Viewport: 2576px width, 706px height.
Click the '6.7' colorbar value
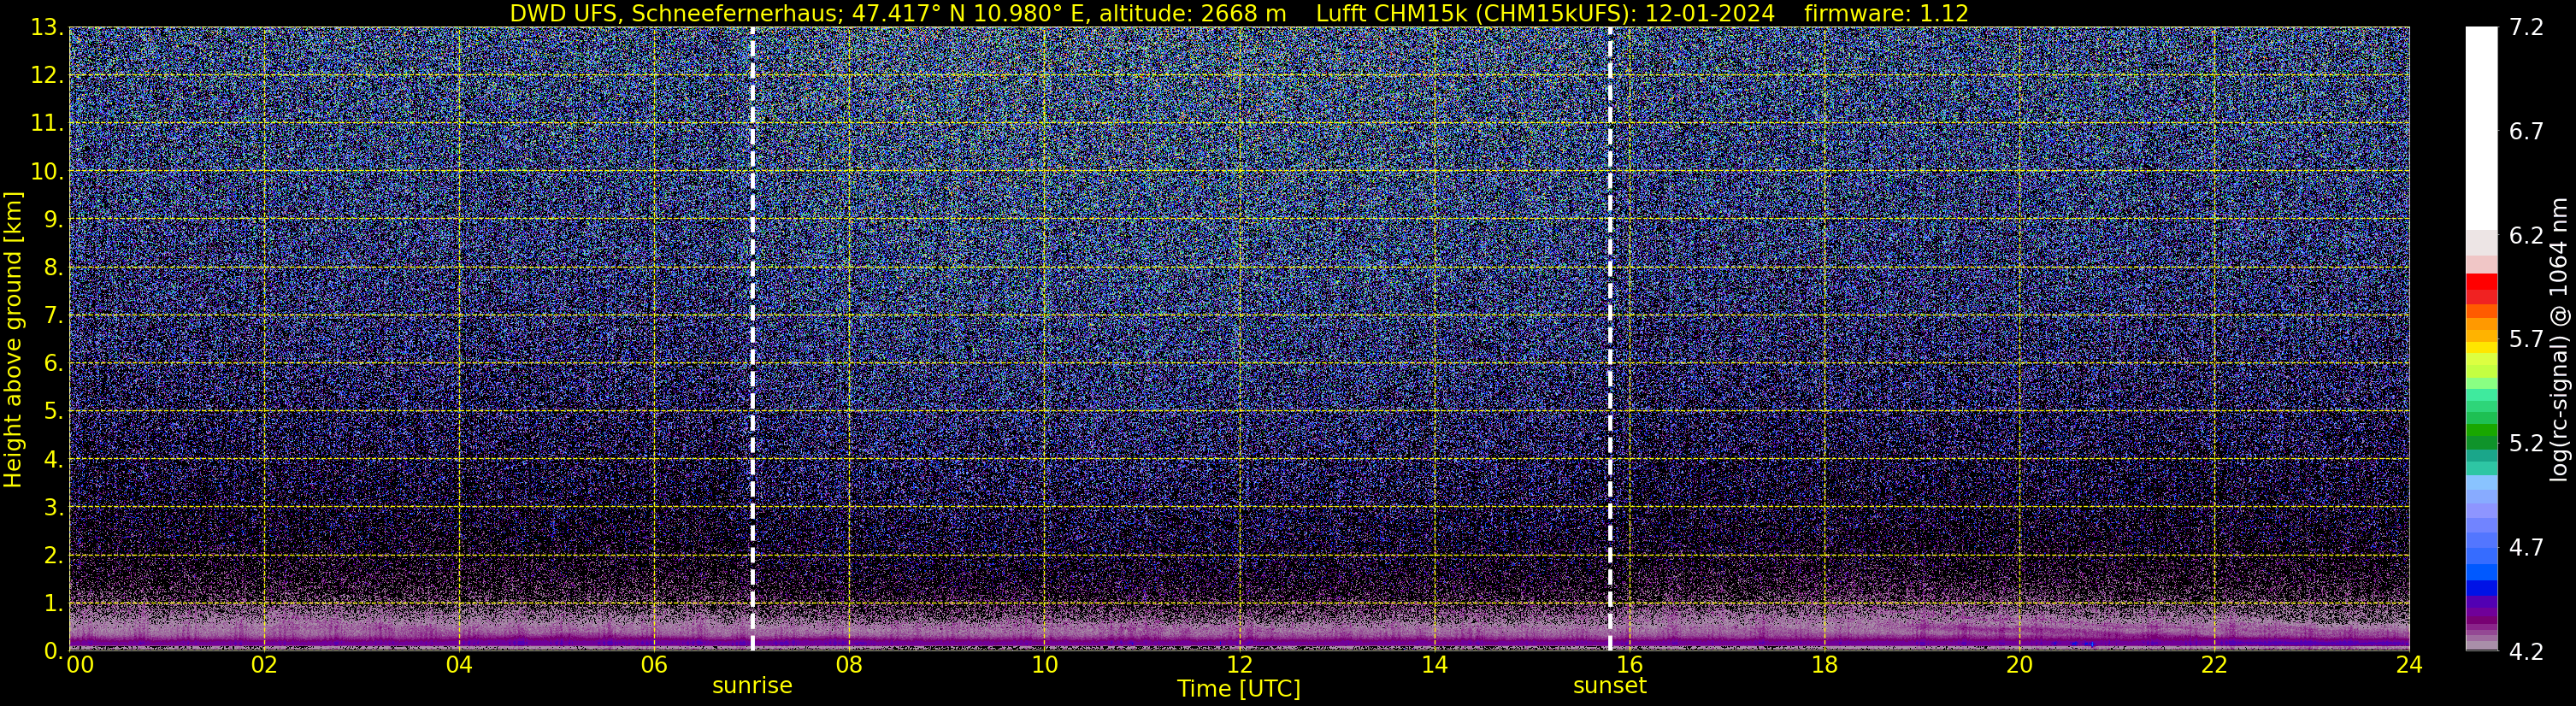(x=2526, y=131)
